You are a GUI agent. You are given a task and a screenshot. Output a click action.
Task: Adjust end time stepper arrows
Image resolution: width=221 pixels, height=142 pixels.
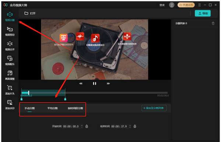pyautogui.click(x=130, y=126)
